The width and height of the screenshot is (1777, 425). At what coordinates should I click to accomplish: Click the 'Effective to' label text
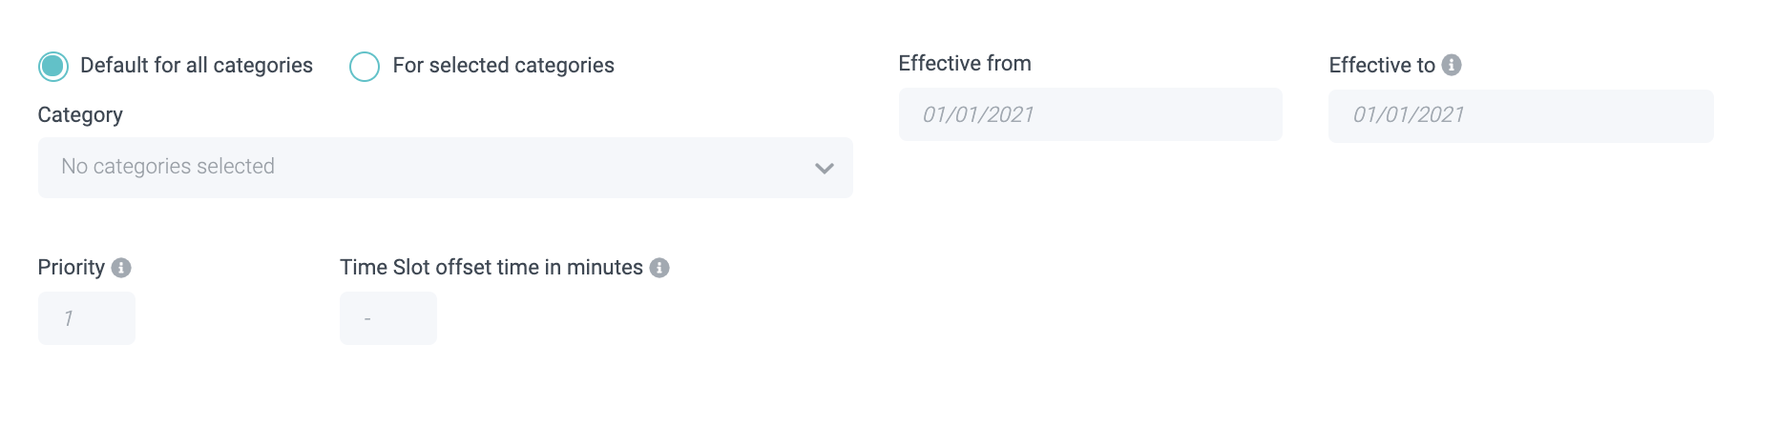point(1382,66)
